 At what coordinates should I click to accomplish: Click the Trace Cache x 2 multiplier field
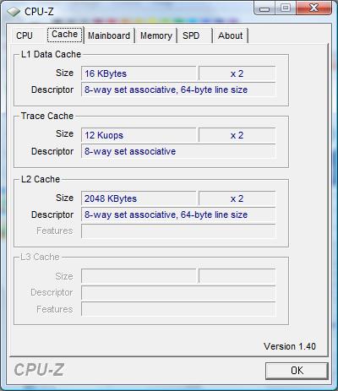coord(237,135)
